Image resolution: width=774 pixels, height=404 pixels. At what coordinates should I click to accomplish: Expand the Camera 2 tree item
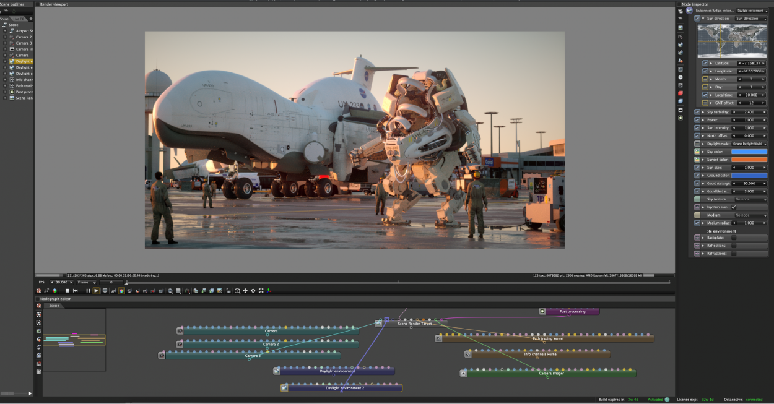point(5,37)
